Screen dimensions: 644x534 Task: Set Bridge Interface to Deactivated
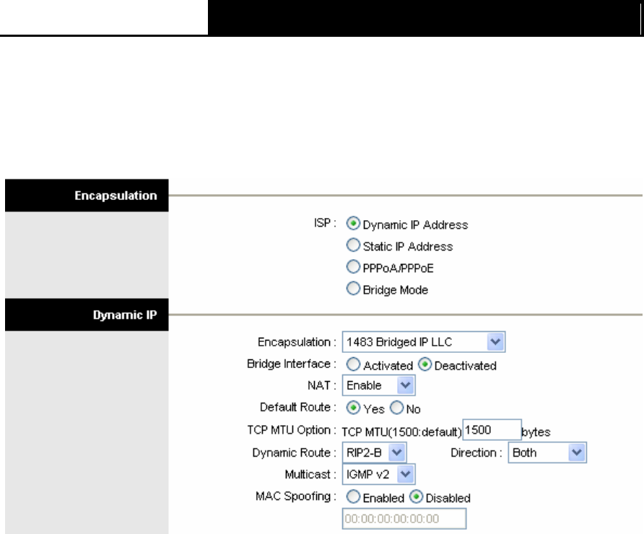[x=425, y=364]
